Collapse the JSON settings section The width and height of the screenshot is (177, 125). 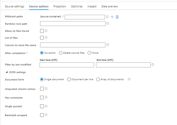click(x=7, y=72)
